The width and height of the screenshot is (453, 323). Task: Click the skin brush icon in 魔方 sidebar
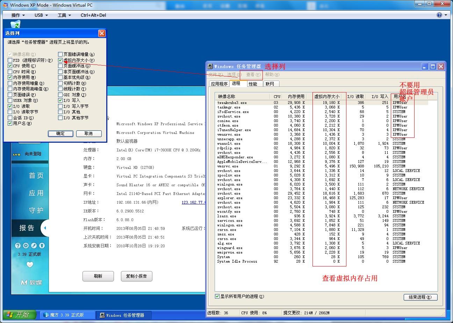pos(34,246)
